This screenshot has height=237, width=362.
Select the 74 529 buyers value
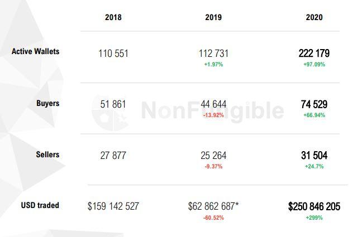pyautogui.click(x=314, y=104)
